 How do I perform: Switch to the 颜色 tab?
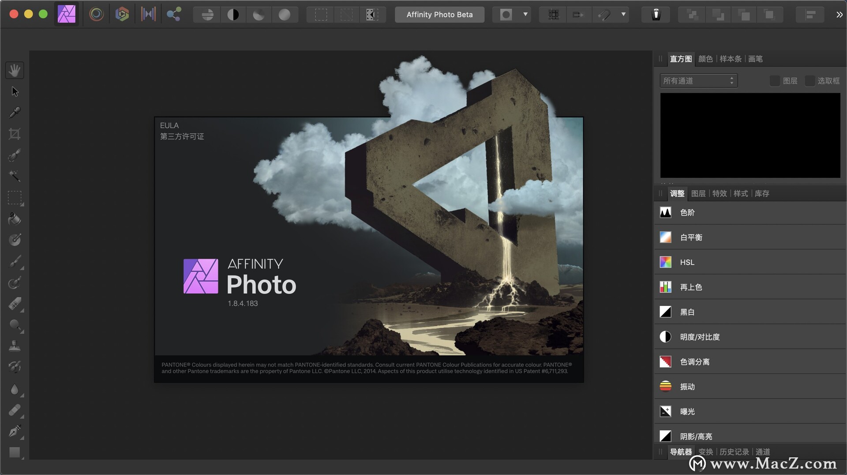[705, 59]
